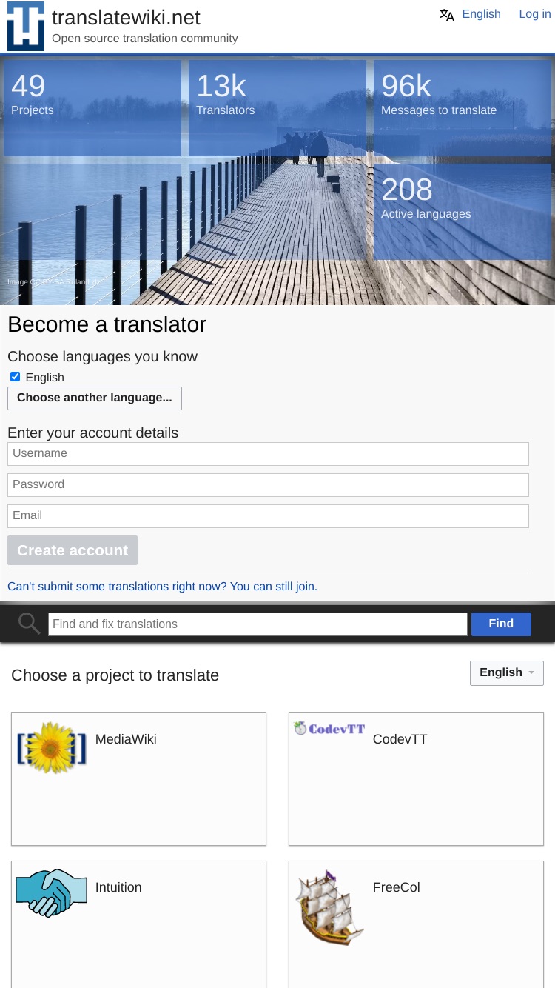Click the magnifying glass search icon

(x=30, y=624)
